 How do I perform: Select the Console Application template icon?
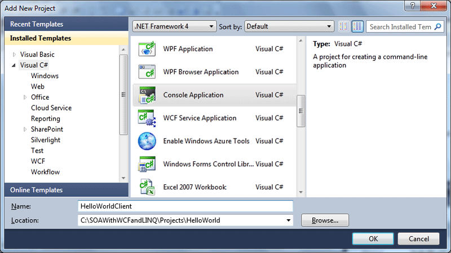(147, 95)
